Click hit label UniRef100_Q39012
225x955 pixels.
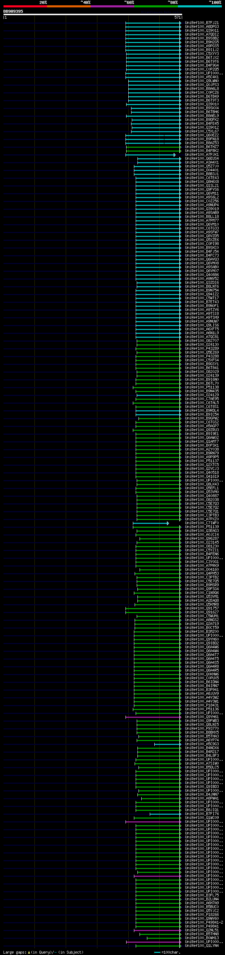[202, 128]
